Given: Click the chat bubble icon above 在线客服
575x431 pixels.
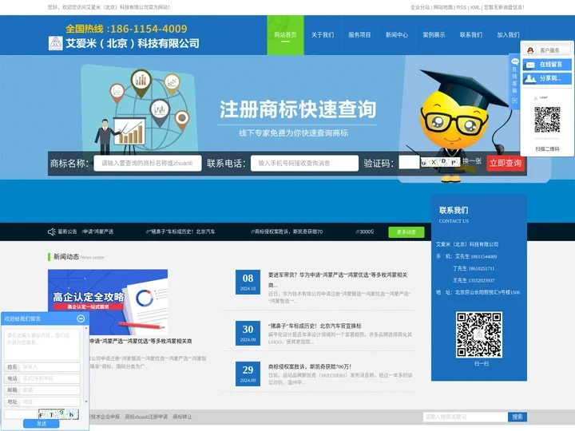Looking at the screenshot, I should [515, 61].
